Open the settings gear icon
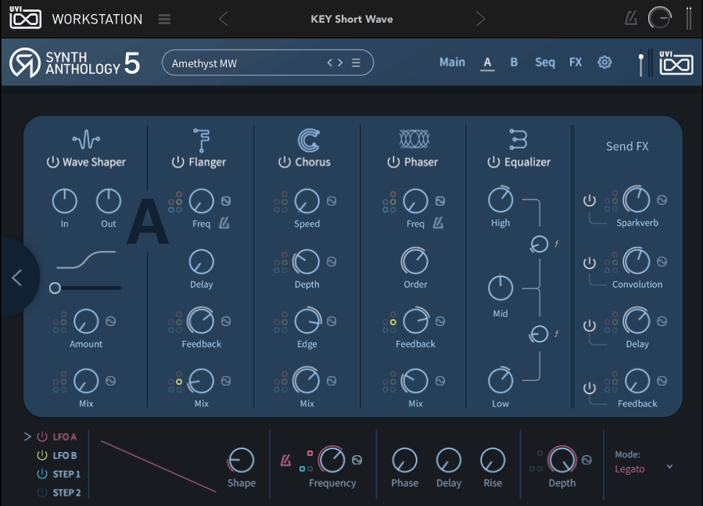The image size is (703, 506). [604, 63]
